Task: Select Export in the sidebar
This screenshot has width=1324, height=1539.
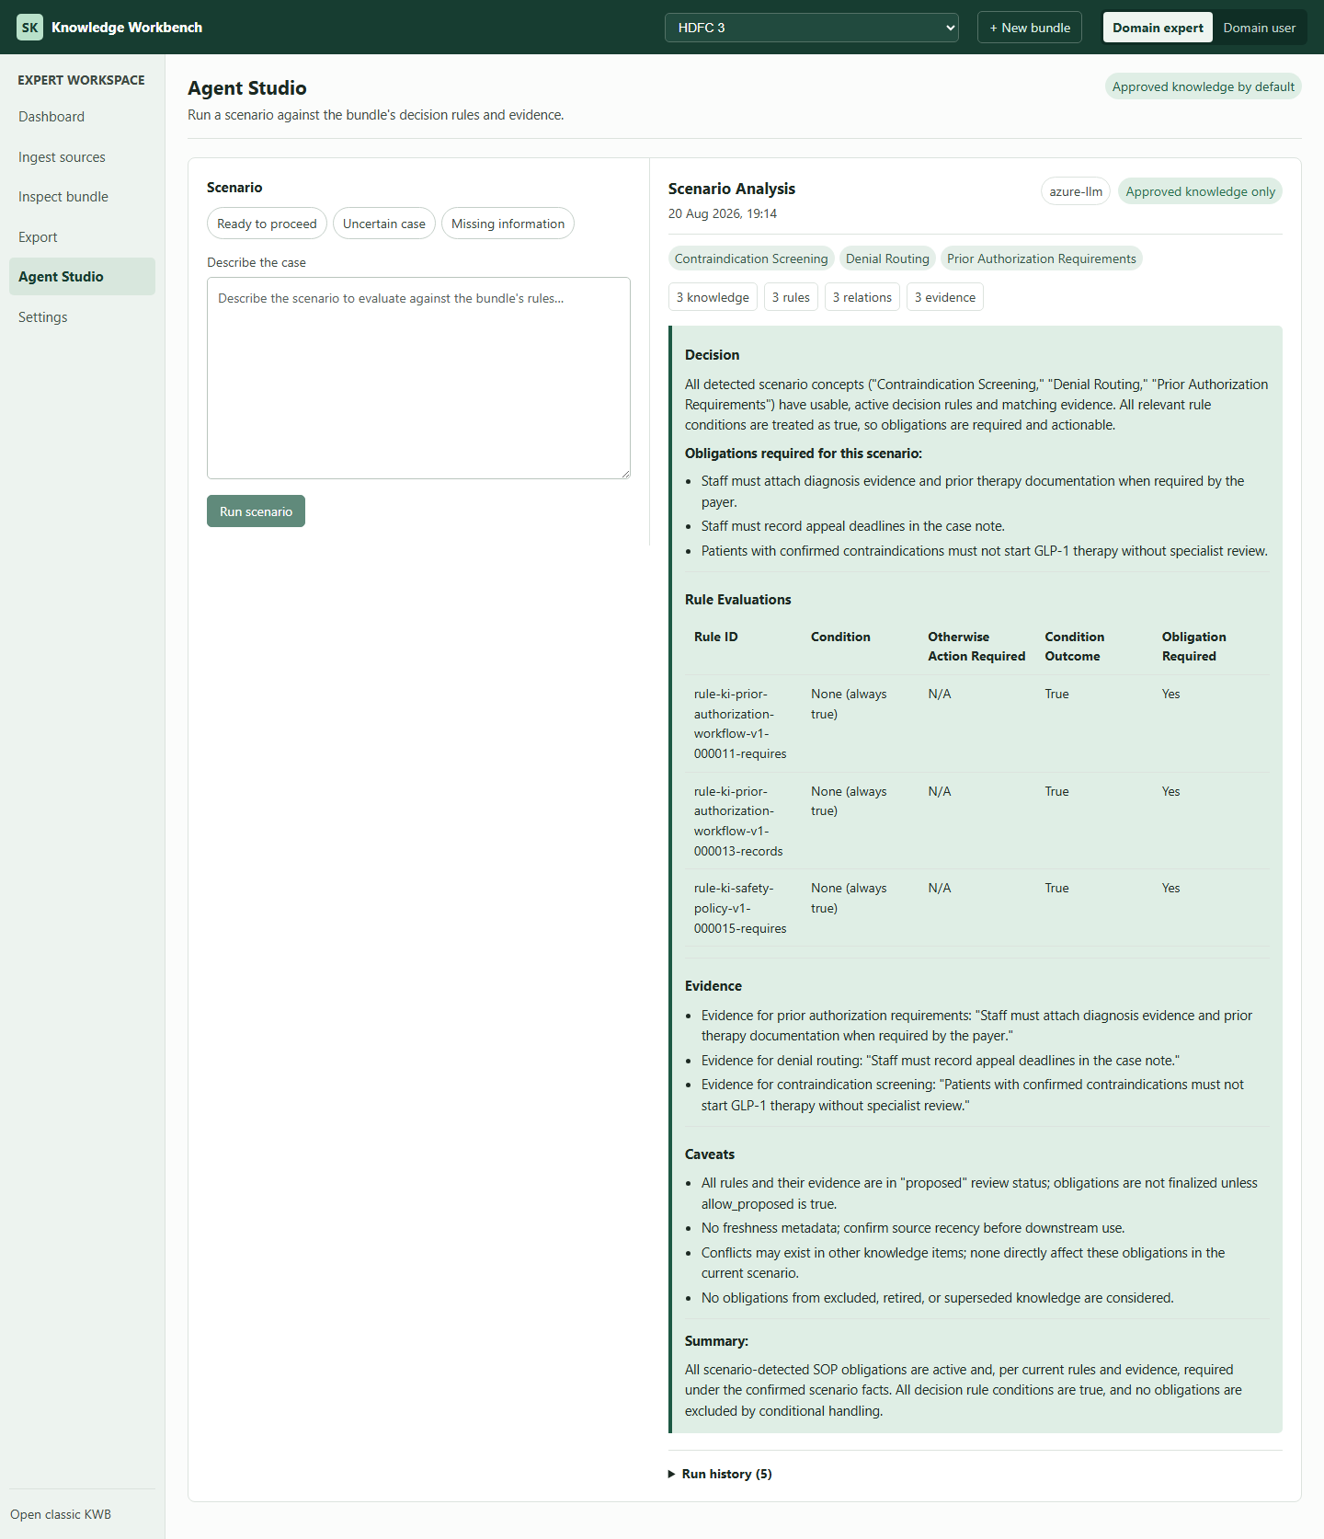Action: click(x=82, y=237)
